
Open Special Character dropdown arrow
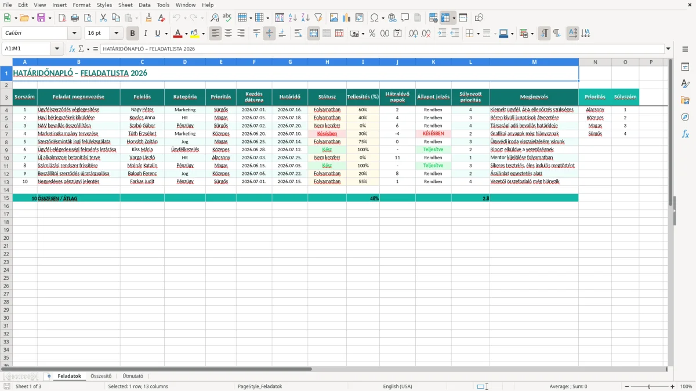click(x=383, y=18)
